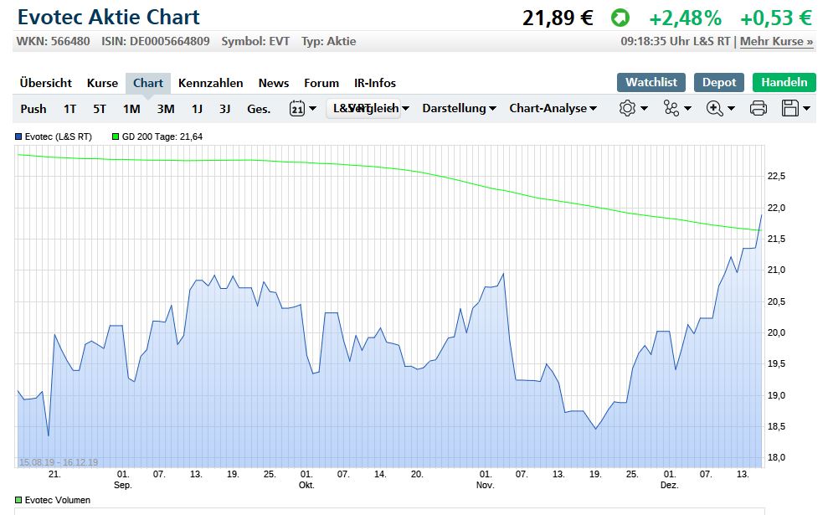Add stock via Watchlist button
Viewport: 828px width, 515px height.
[651, 82]
